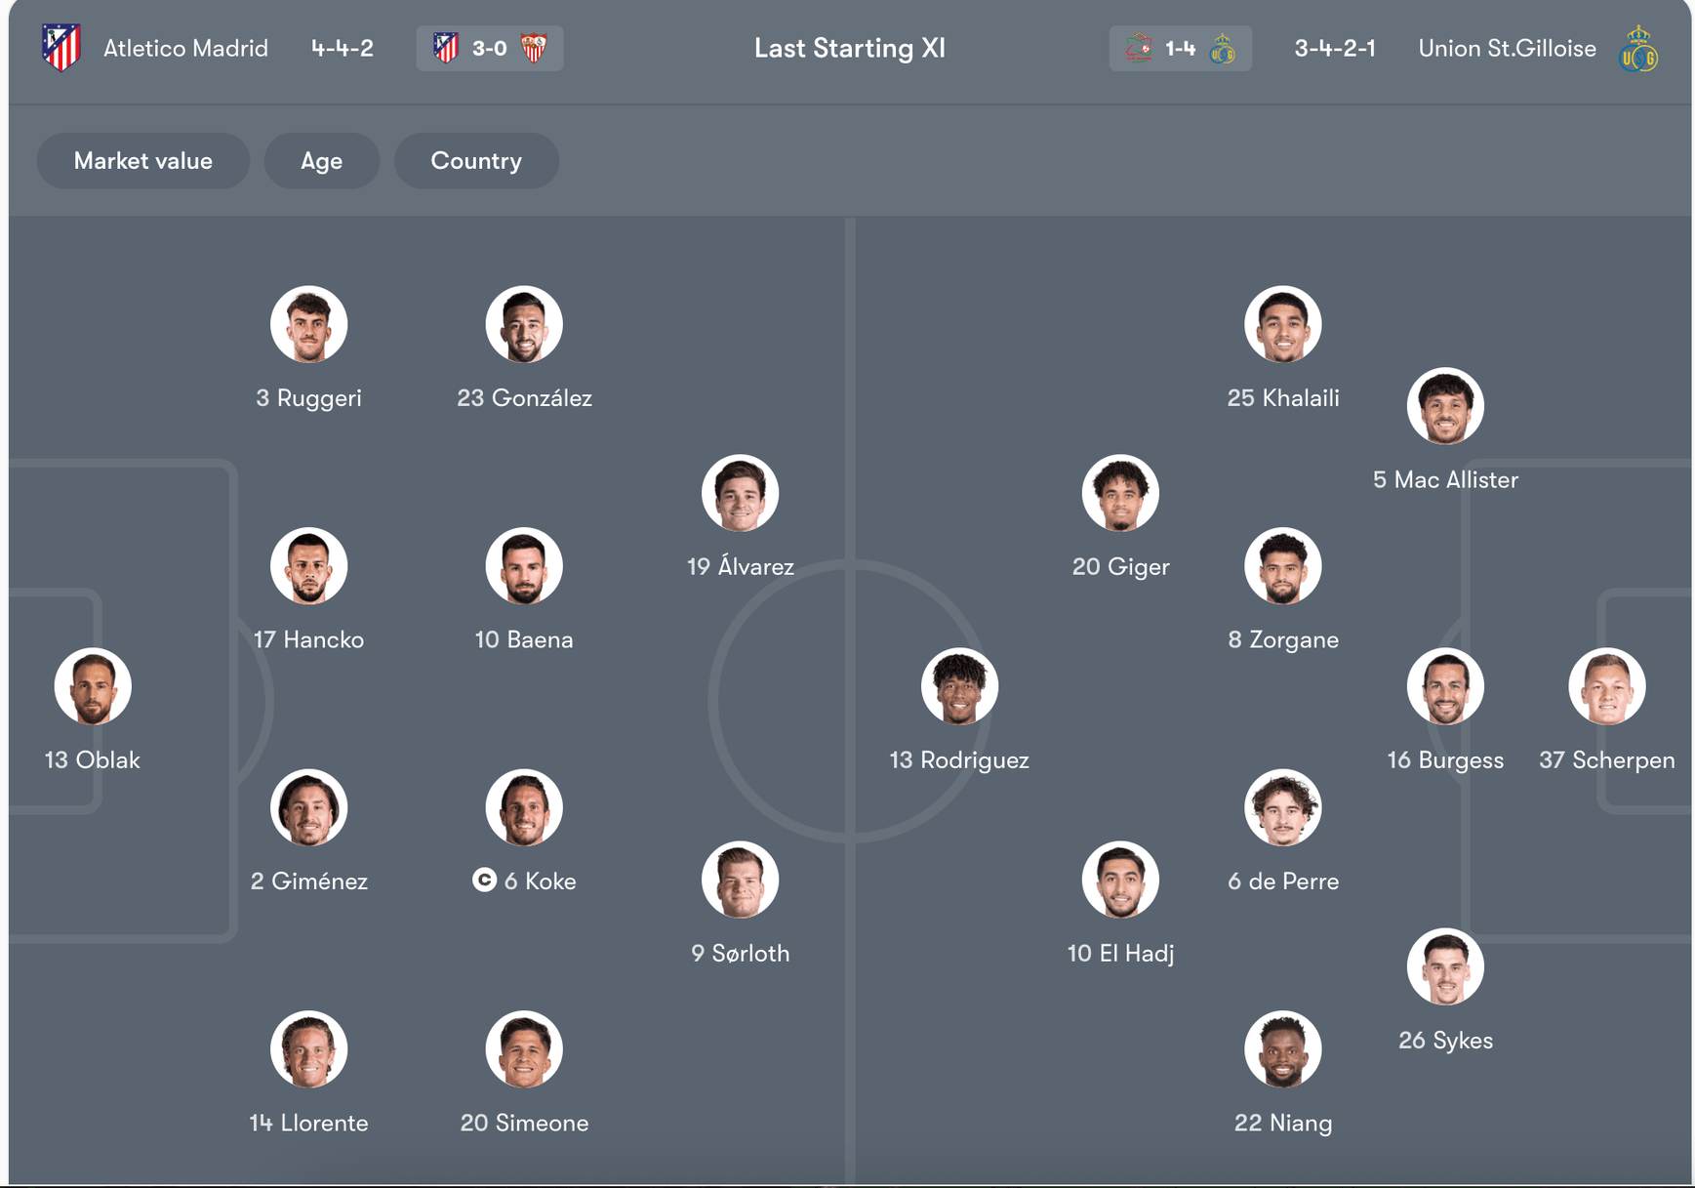The width and height of the screenshot is (1695, 1188).
Task: Click goalkeeper Oblak's portrait
Action: point(92,686)
